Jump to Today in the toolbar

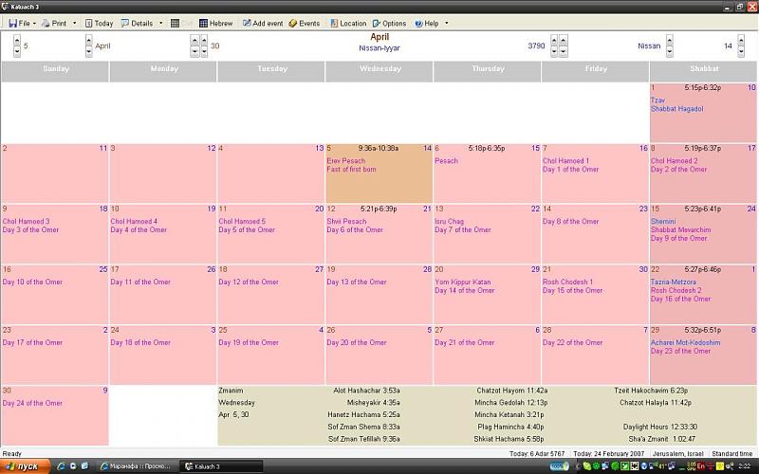click(99, 23)
